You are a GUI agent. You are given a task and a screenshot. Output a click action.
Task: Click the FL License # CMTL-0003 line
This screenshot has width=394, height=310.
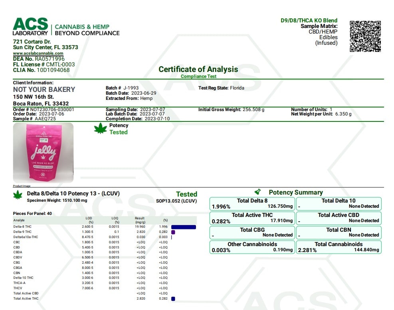(44, 64)
